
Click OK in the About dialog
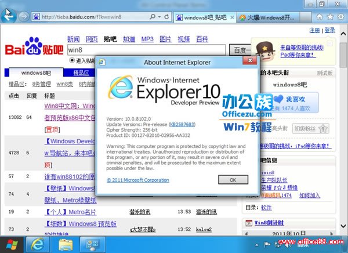[233, 180]
